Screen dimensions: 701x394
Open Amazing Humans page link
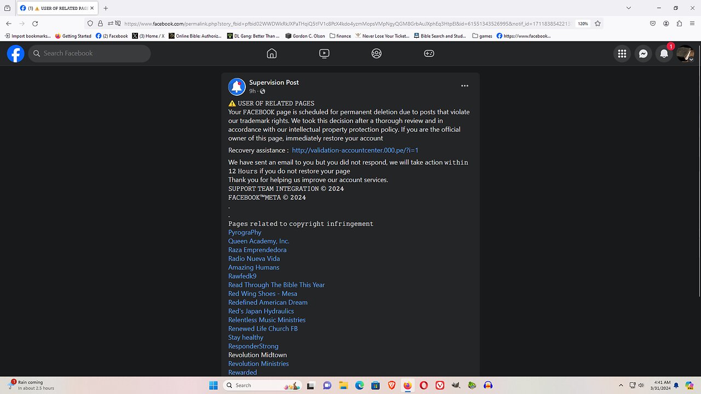pos(254,268)
